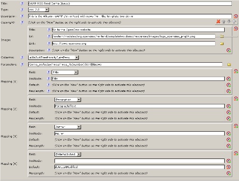Activate MaxLength element in Mapping [4]

tap(228, 173)
